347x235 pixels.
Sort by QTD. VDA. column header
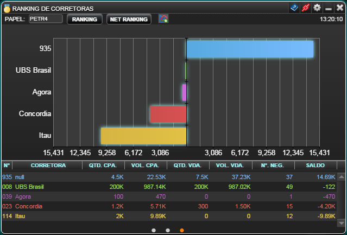click(187, 166)
